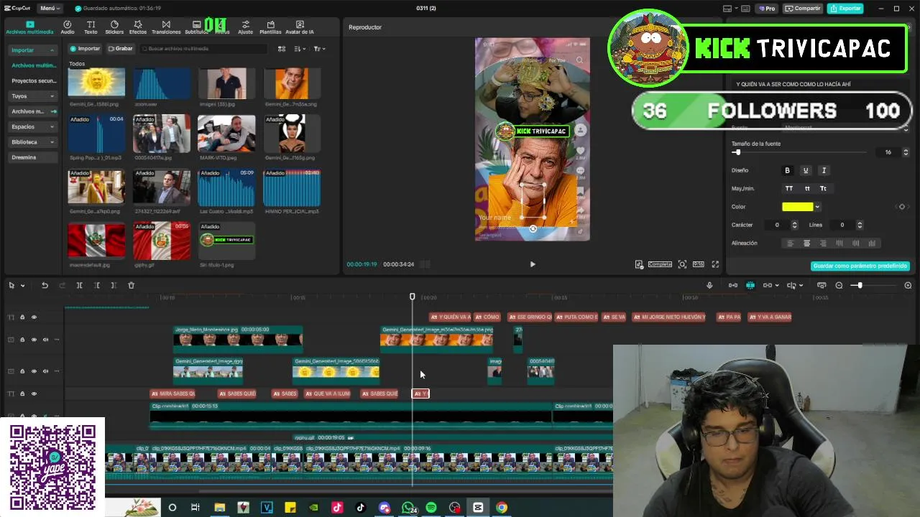Open the Audio tab in CapCut
Screen dimensions: 920x517
pos(67,27)
